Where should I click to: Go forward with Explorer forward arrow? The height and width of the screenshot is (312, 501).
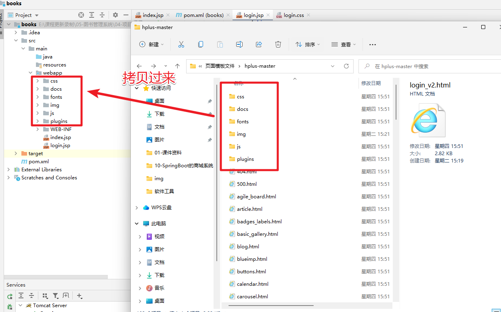153,66
